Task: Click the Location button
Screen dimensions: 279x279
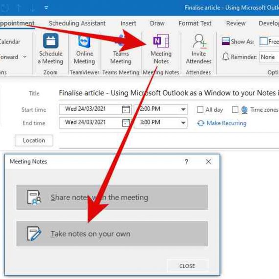Action: click(34, 140)
